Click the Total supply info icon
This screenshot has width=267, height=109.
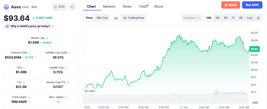pyautogui.click(x=29, y=97)
